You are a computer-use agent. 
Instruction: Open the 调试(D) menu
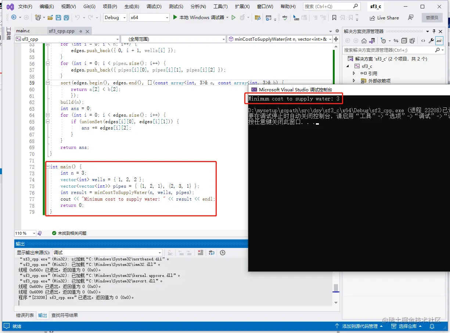point(154,7)
